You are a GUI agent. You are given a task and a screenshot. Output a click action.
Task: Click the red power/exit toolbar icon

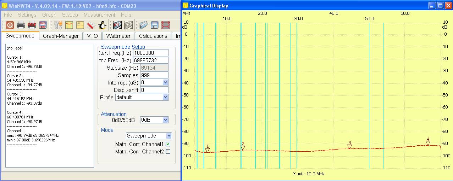click(10, 25)
